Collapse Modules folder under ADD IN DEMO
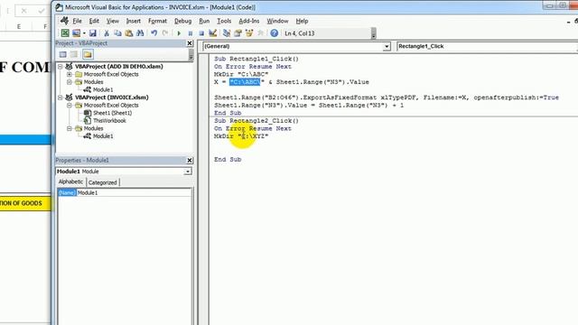 pyautogui.click(x=70, y=82)
